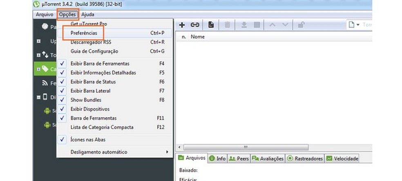Toggle Barra de Ferramentas F11 option
402x181 pixels.
[115, 118]
